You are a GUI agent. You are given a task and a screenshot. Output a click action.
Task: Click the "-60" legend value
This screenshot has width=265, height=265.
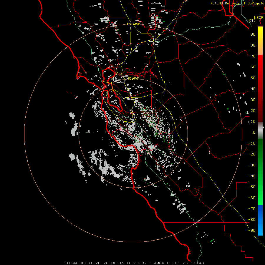(252, 198)
